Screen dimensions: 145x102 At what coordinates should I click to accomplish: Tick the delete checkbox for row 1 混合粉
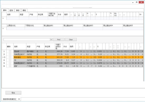(10, 51)
